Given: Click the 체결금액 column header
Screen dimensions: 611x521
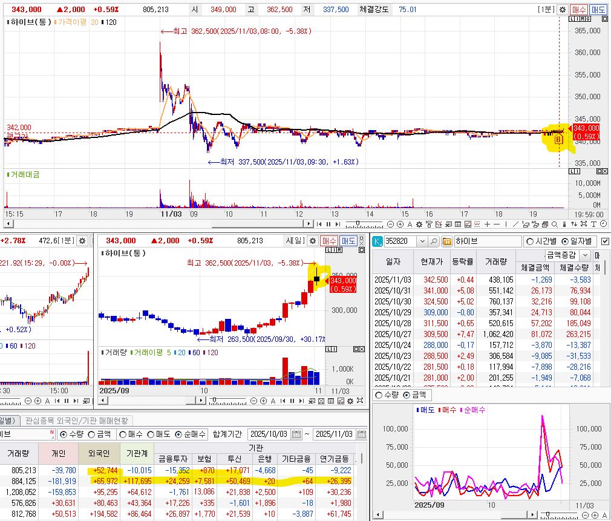Looking at the screenshot, I should click(x=535, y=267).
